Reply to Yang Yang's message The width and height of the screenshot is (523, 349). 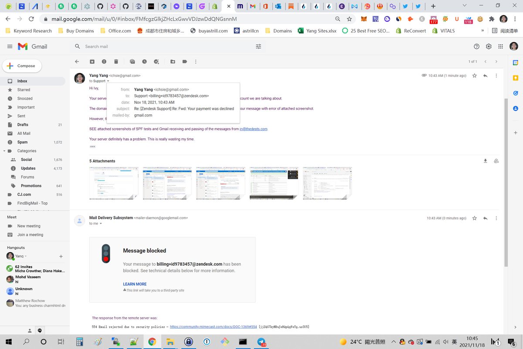tap(485, 75)
